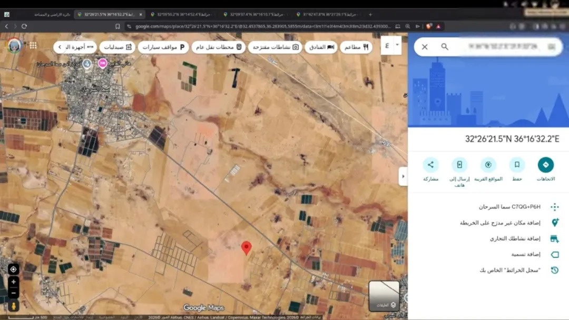Click the search magnifier icon

click(x=445, y=47)
